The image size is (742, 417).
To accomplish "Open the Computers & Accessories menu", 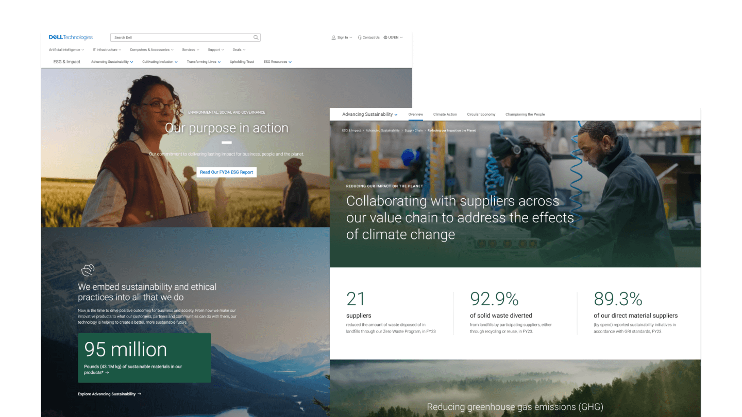I will click(151, 49).
